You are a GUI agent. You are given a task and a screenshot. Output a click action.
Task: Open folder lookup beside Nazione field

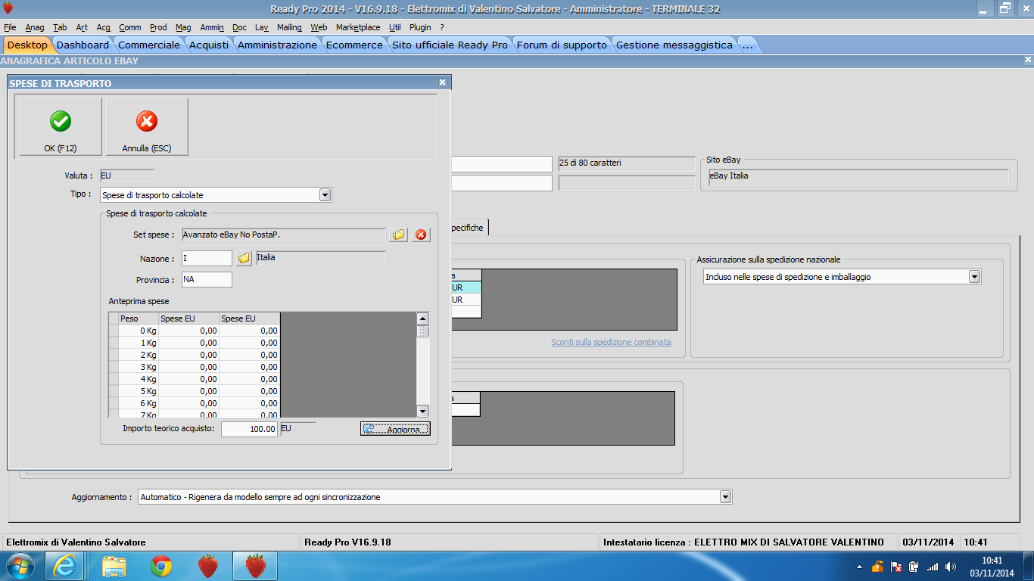click(x=244, y=258)
